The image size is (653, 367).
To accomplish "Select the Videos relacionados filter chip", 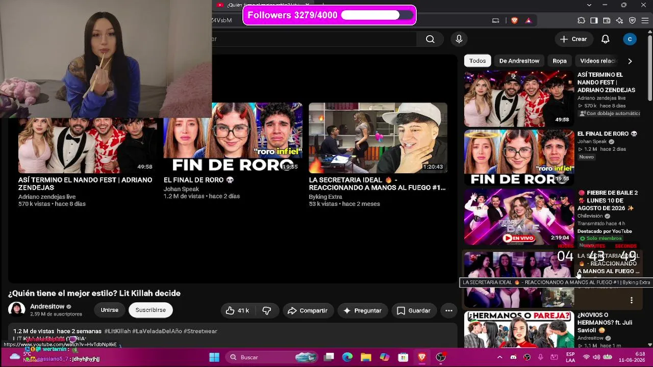I will pos(598,61).
